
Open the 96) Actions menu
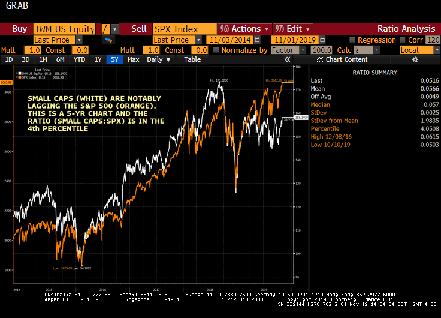(244, 29)
